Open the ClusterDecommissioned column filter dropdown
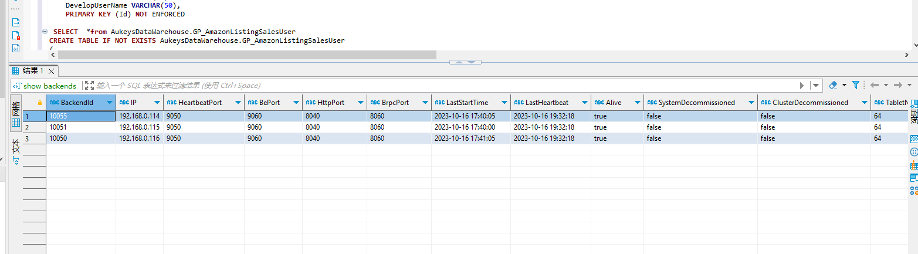The image size is (918, 254). (x=864, y=102)
